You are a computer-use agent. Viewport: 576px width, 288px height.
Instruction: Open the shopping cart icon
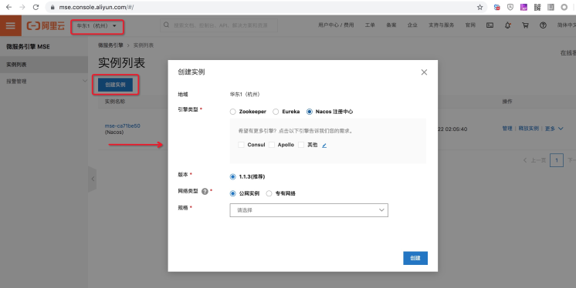525,25
